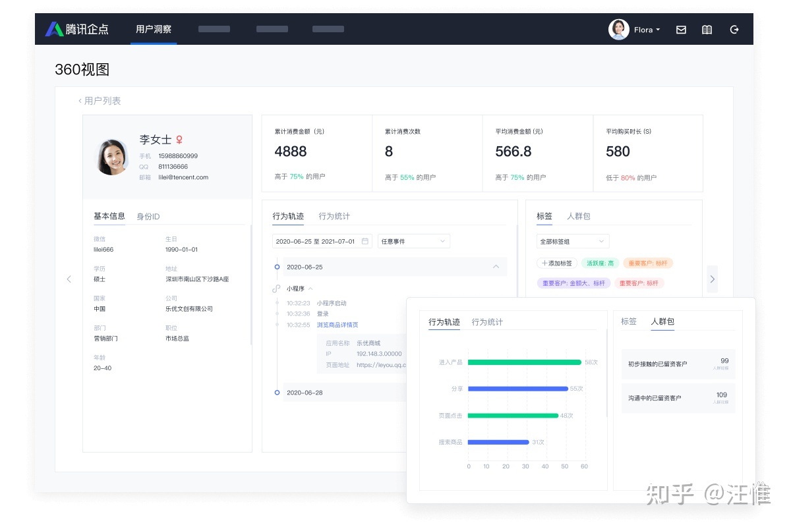Switch to the 行为统计 tab
Viewport: 791px width, 527px height.
tap(334, 216)
